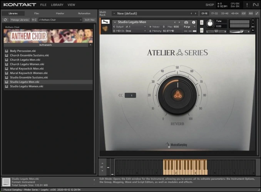Refresh the libraries list
Viewport: 261px width, 192px height.
5,20
